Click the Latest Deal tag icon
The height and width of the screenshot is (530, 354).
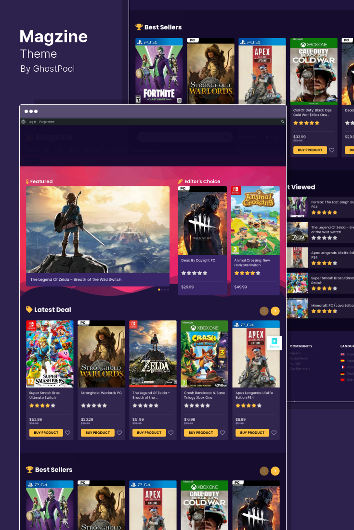pyautogui.click(x=29, y=309)
